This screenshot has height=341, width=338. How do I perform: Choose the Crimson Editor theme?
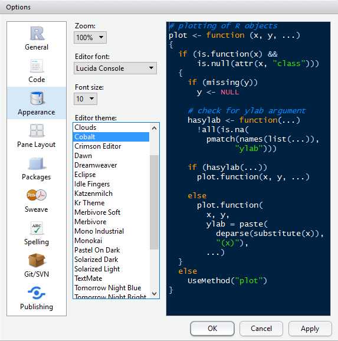click(111, 146)
